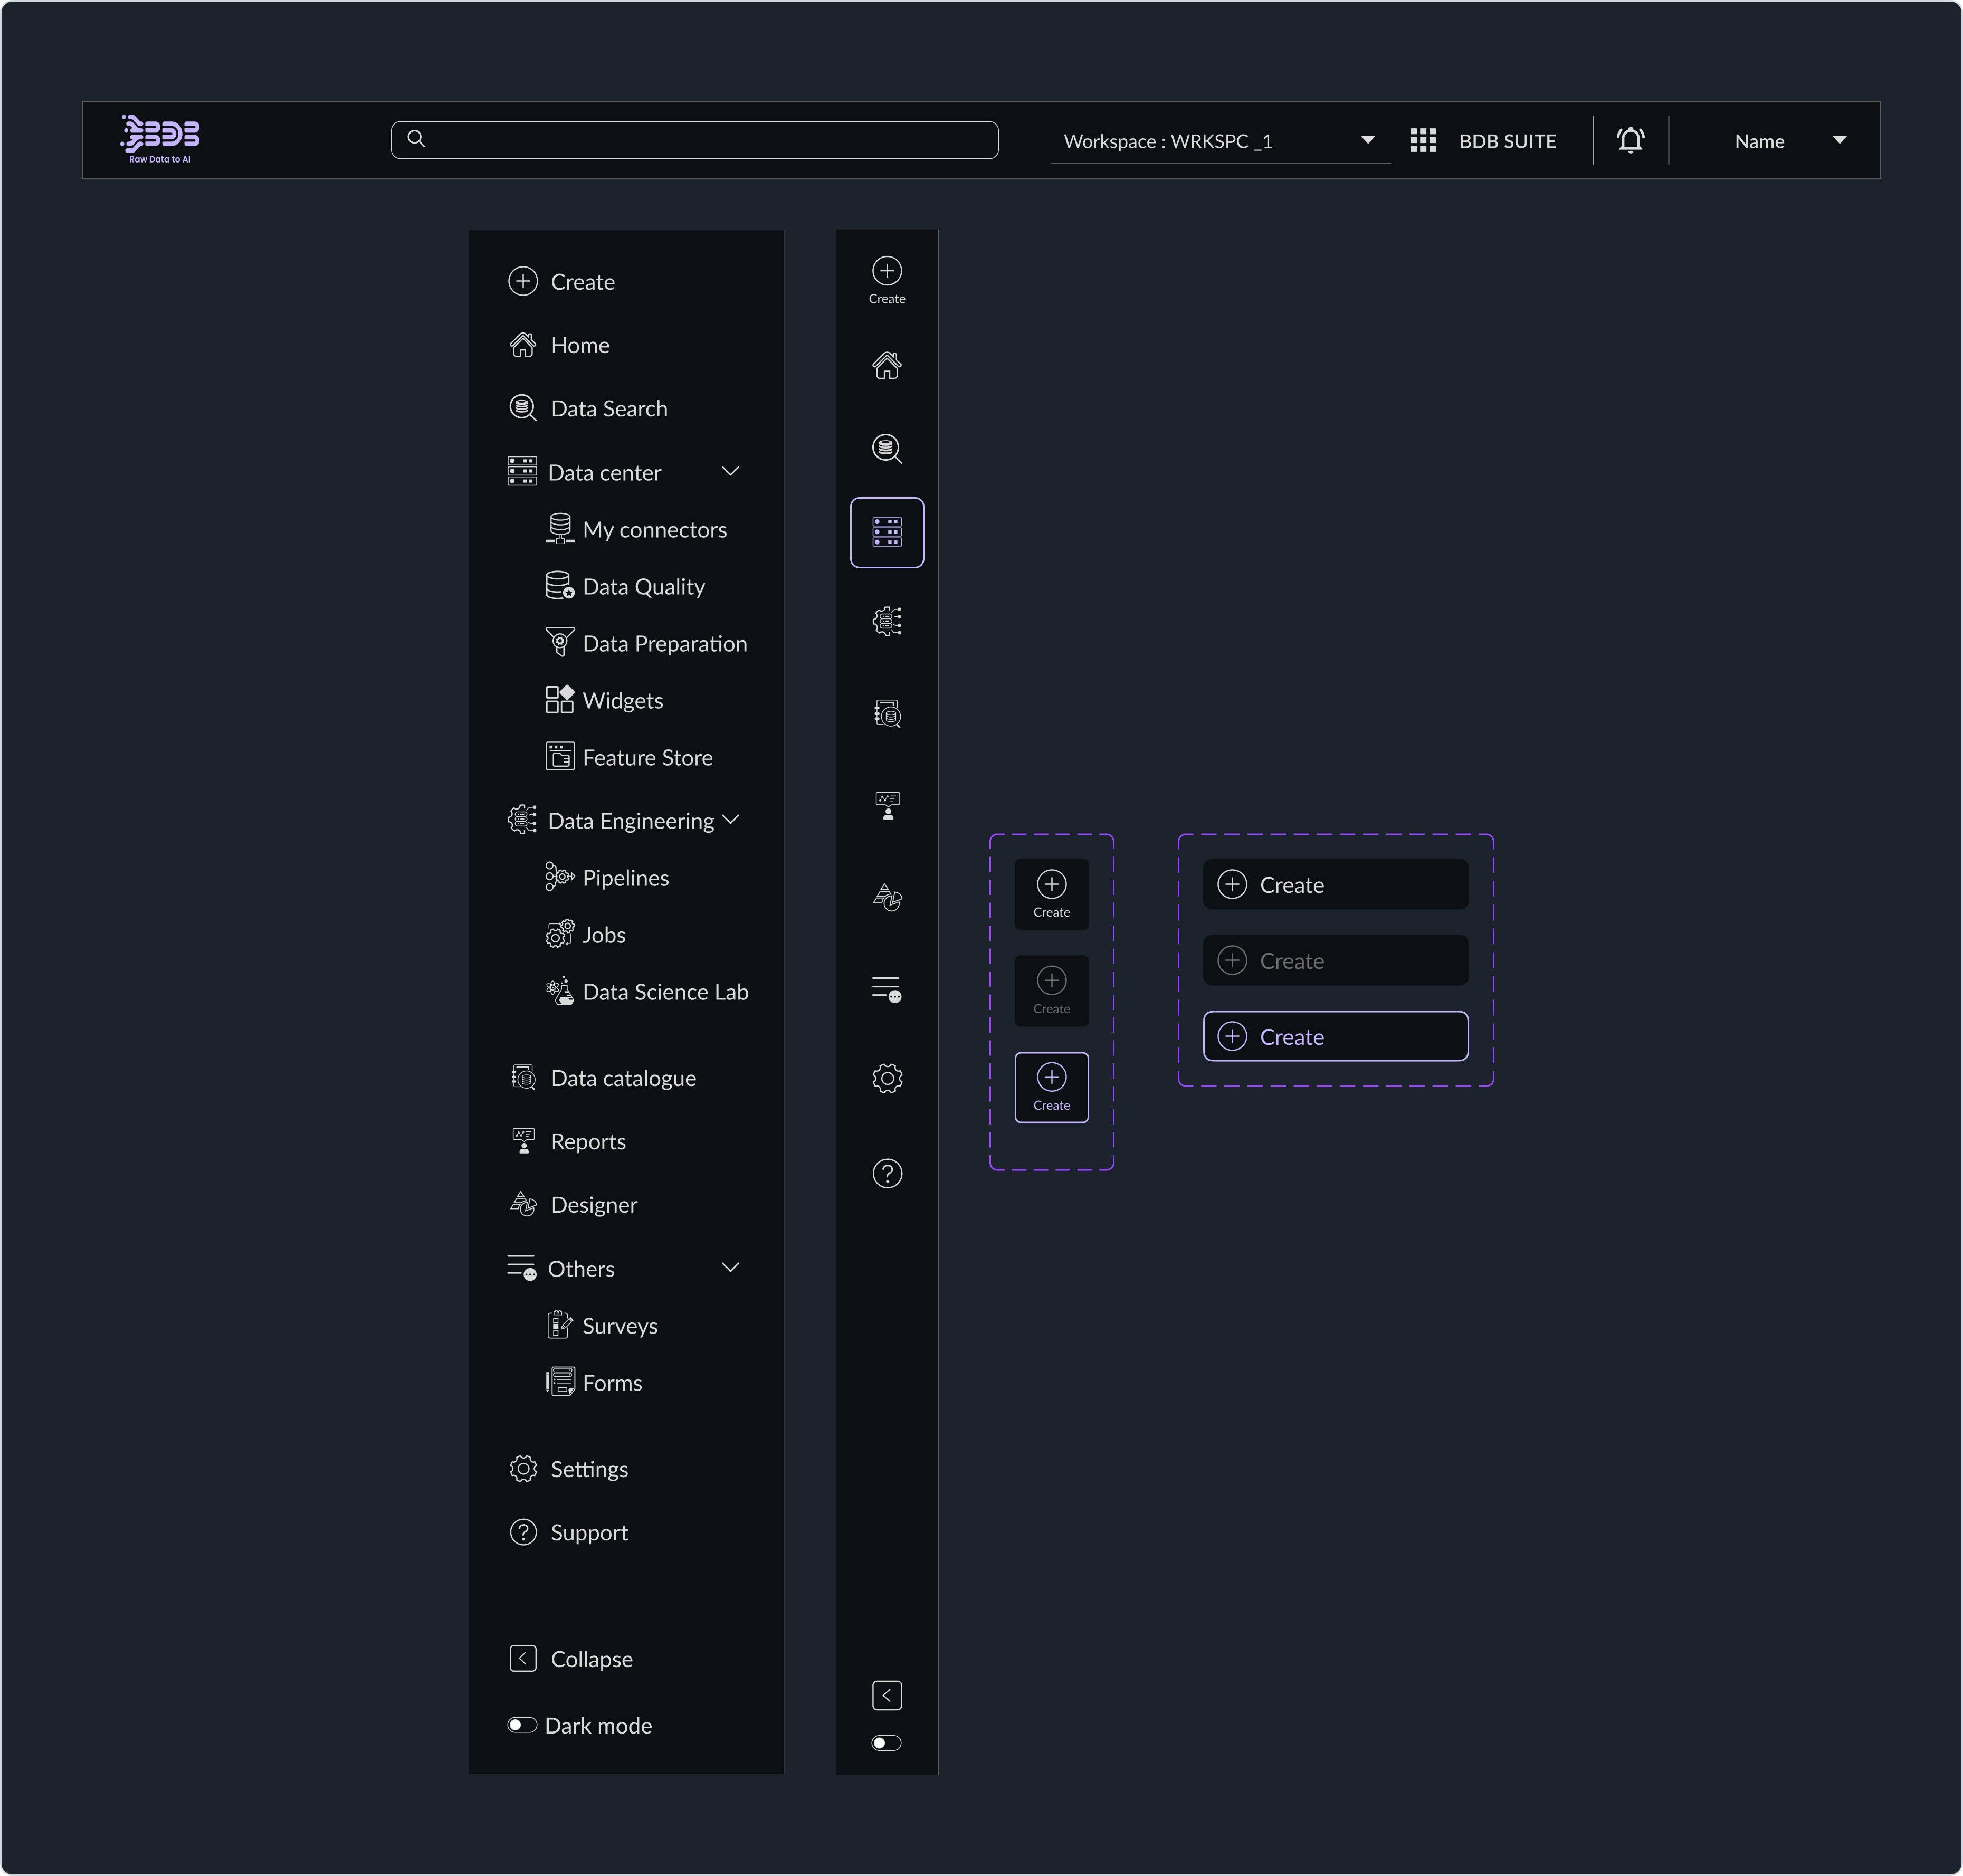Click the Data center icon in collapsed sidebar
Screen dimensions: 1963x1876
click(x=886, y=532)
